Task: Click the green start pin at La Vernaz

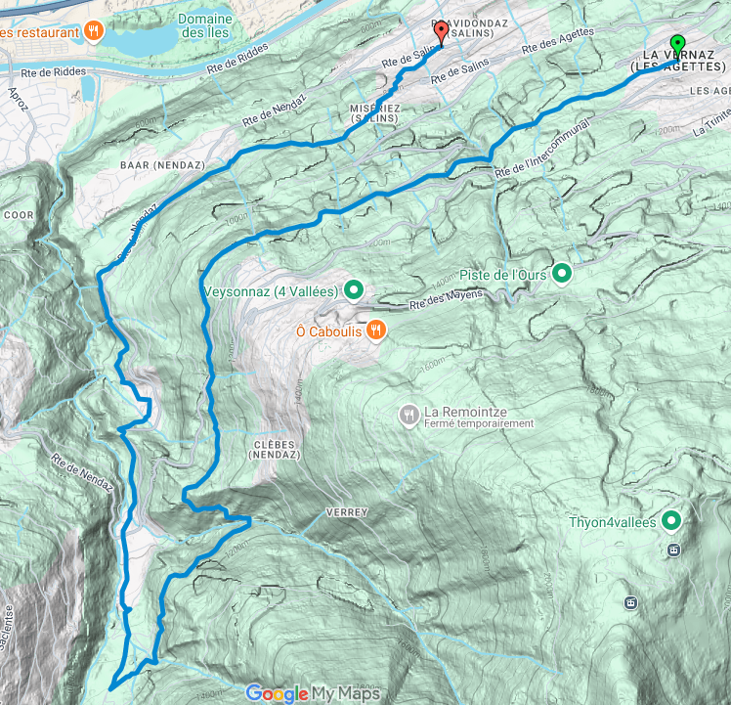Action: pyautogui.click(x=677, y=47)
